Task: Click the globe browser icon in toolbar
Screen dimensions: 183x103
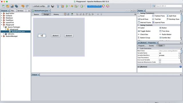Action: (53, 6)
